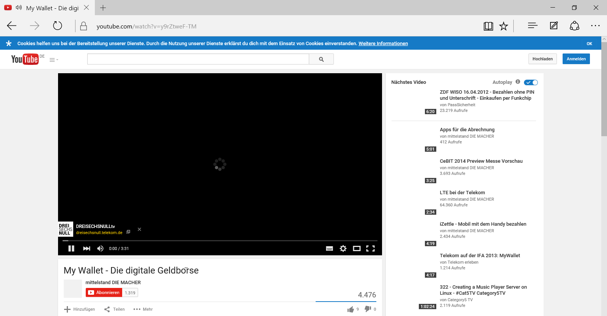Toggle the Autoplay switch off
Viewport: 607px width, 316px height.
[531, 82]
